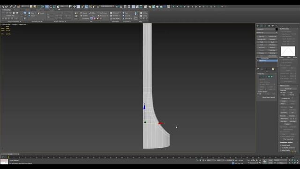Configure modifier sets icon
300x169 pixels.
click(273, 69)
